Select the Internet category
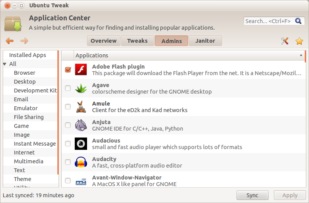 (24, 153)
